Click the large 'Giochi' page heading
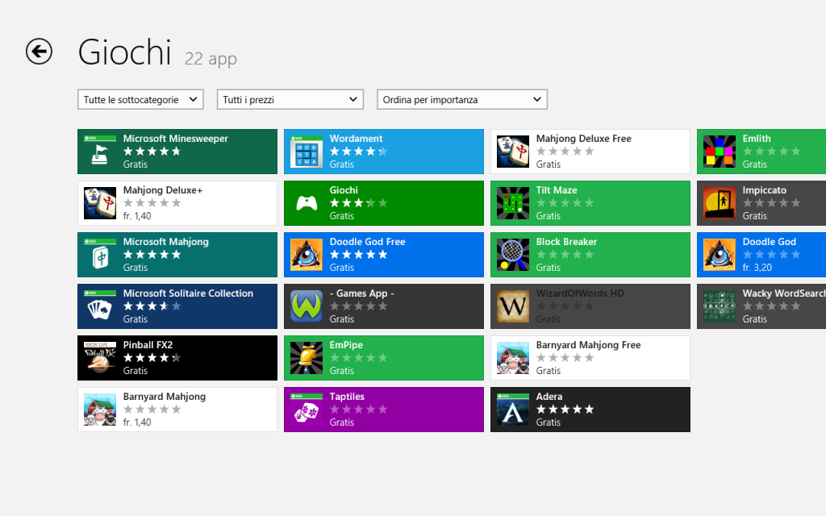Image resolution: width=826 pixels, height=516 pixels. point(125,52)
